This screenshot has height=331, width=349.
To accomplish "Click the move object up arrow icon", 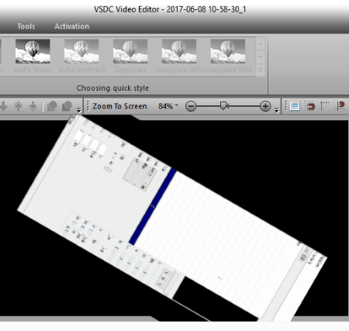I will tap(18, 106).
